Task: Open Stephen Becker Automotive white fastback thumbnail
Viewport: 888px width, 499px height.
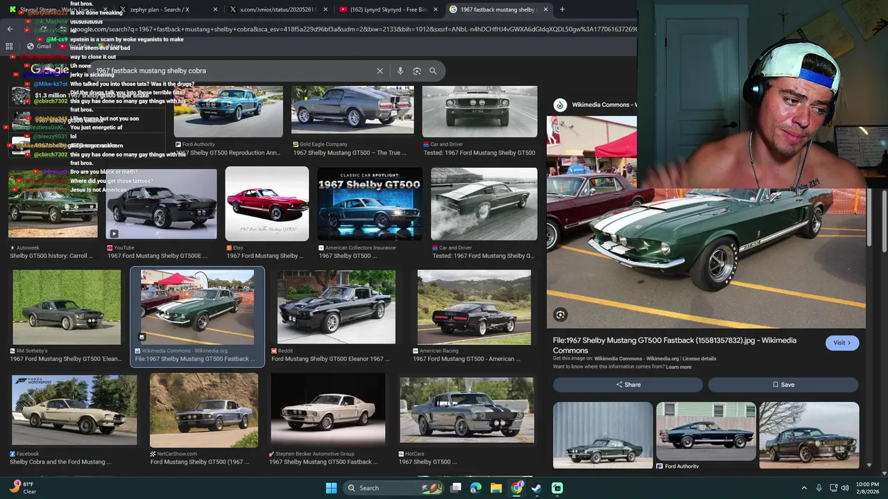Action: [327, 410]
